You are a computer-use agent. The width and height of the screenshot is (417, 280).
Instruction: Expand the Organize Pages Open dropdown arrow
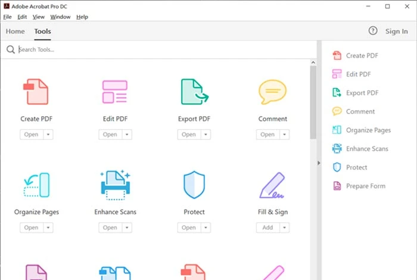pos(48,228)
